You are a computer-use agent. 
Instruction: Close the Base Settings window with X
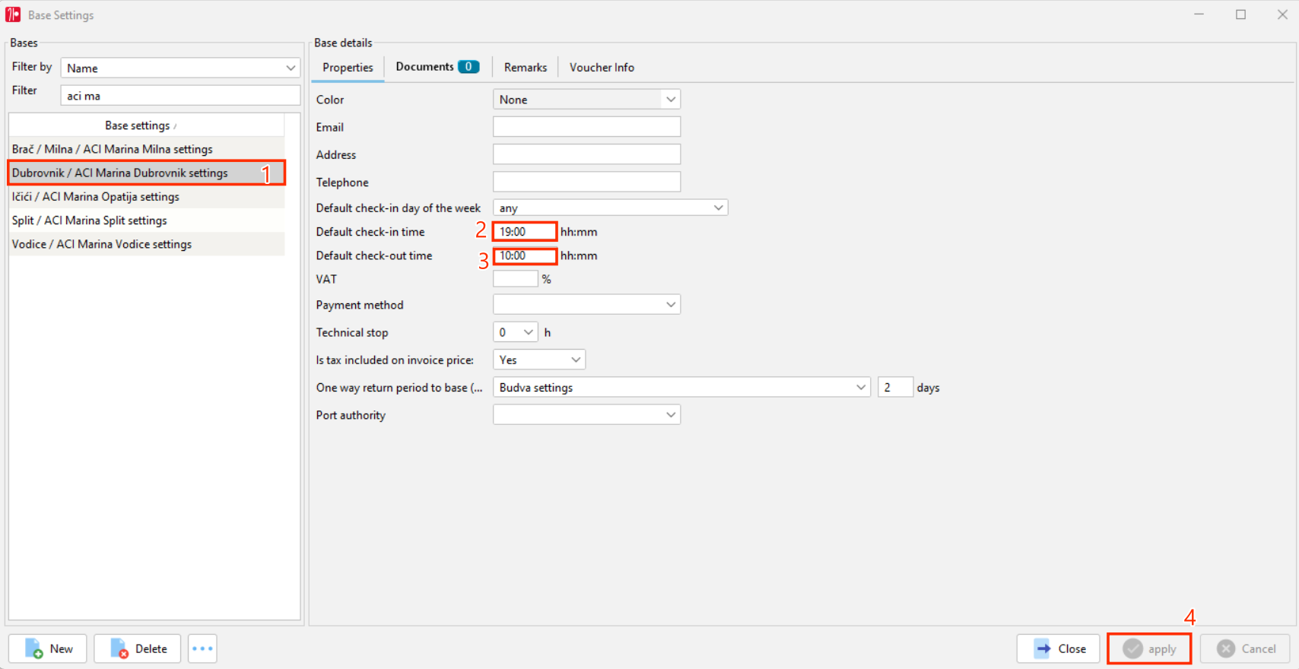[1282, 14]
